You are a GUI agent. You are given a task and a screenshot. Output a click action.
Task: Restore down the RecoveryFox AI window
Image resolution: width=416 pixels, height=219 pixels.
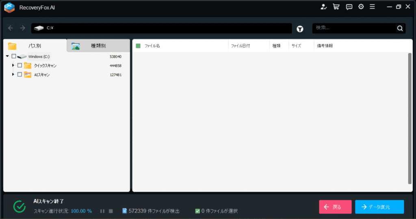399,7
